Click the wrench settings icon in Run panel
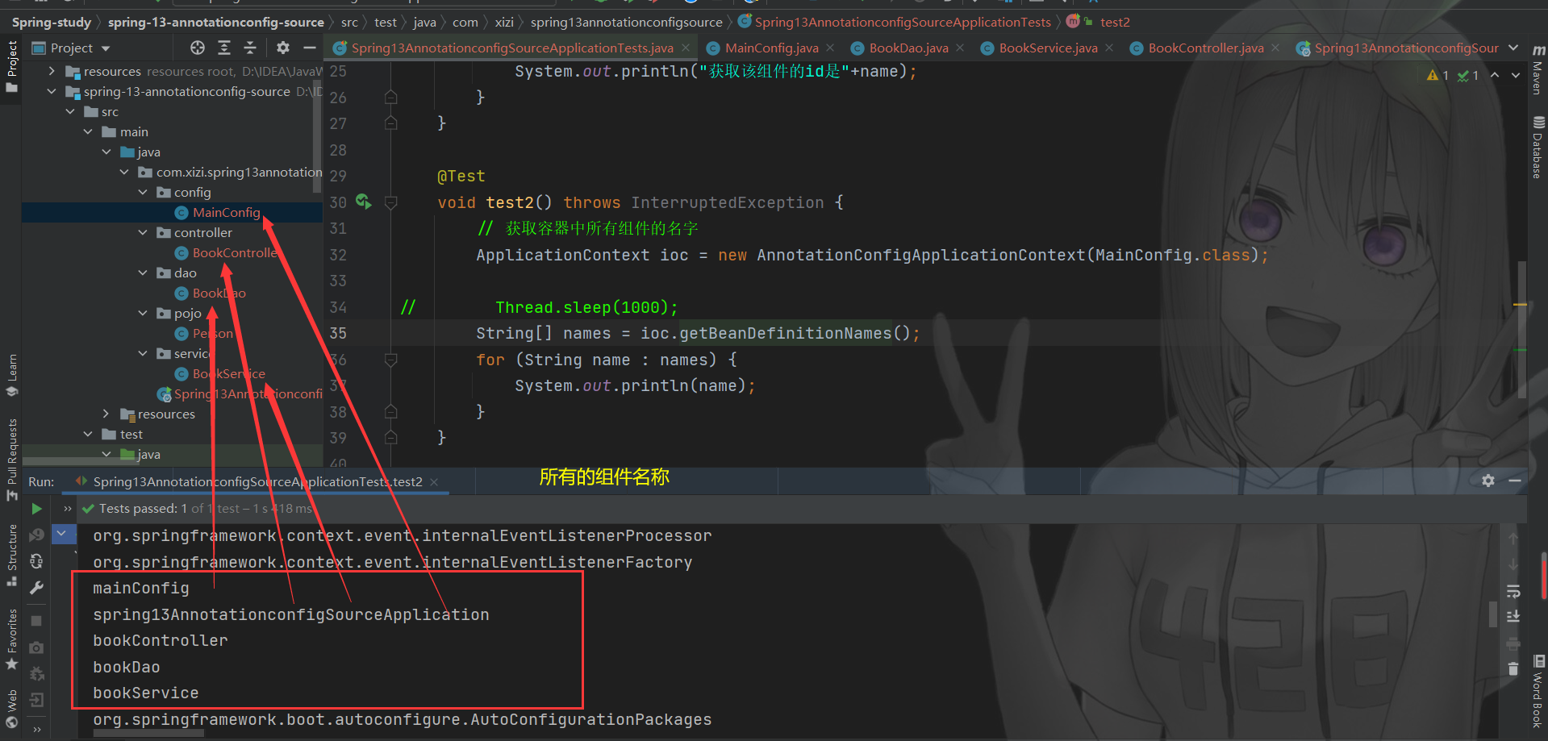 click(x=36, y=588)
